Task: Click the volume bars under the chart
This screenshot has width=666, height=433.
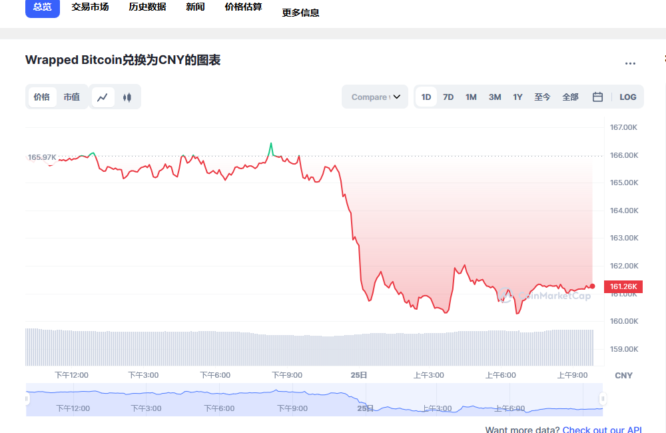Action: pyautogui.click(x=309, y=348)
